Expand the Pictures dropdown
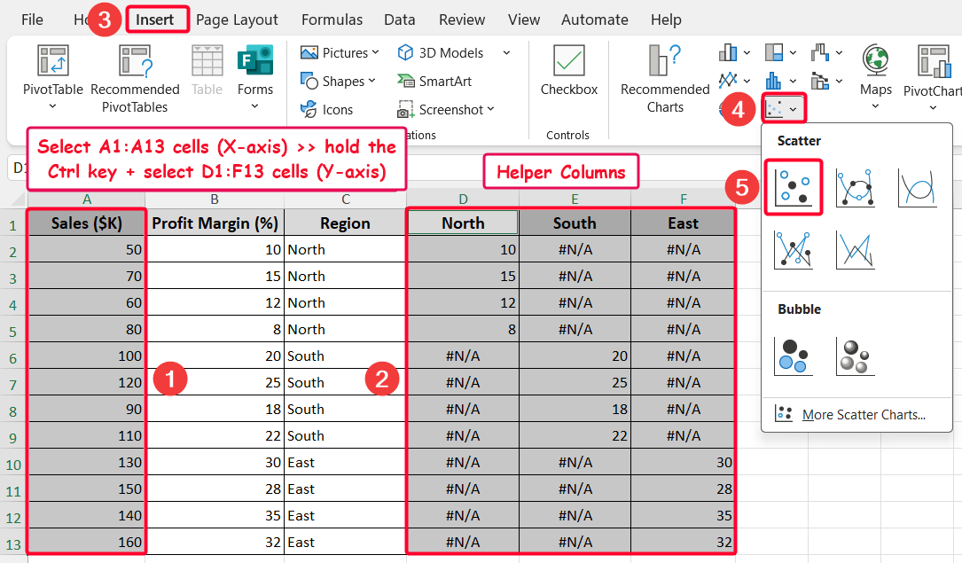Screen dimensions: 962x563 coord(340,53)
